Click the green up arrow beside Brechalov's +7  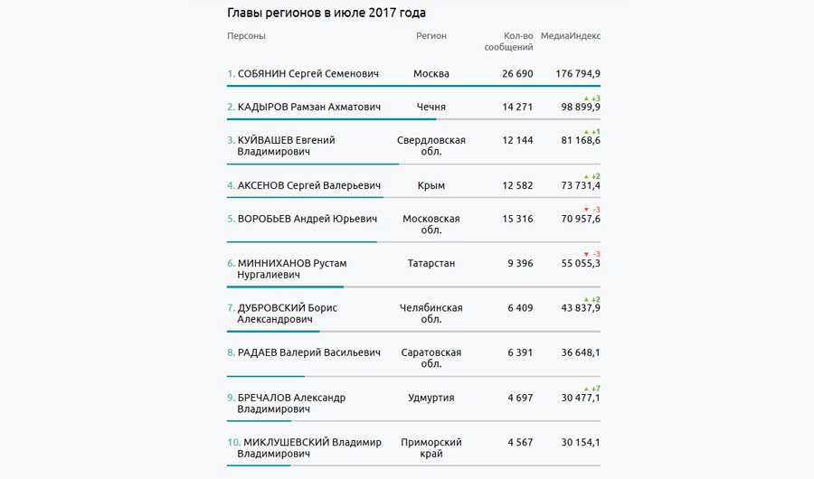(586, 388)
